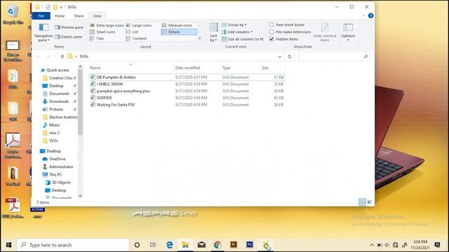Open Adobe Illustrator from taskbar
This screenshot has height=252, width=449.
(234, 245)
